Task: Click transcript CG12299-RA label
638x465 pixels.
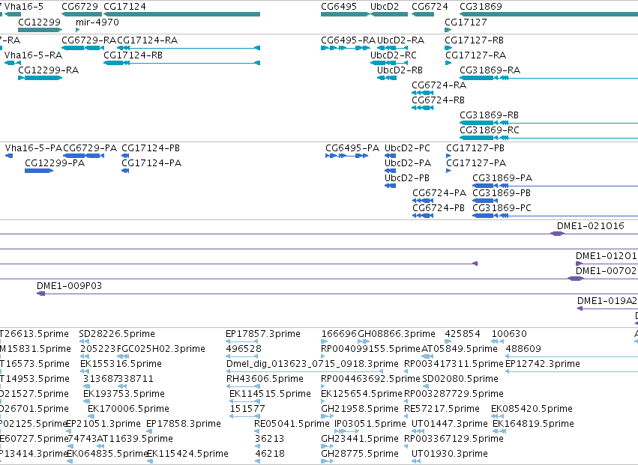Action: point(48,70)
